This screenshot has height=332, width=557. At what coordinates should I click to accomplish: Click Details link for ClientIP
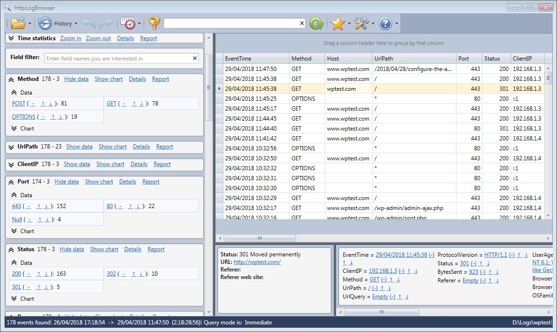click(x=139, y=164)
